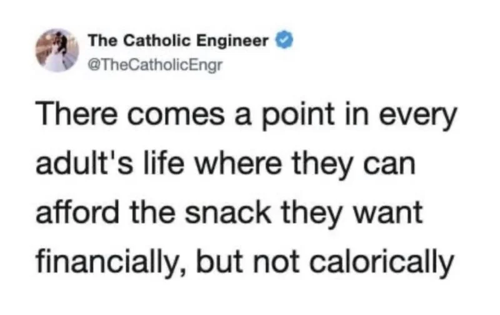Viewport: 500px width, 315px height.
Task: Click the word "Catholic" in the display name
Action: [157, 41]
